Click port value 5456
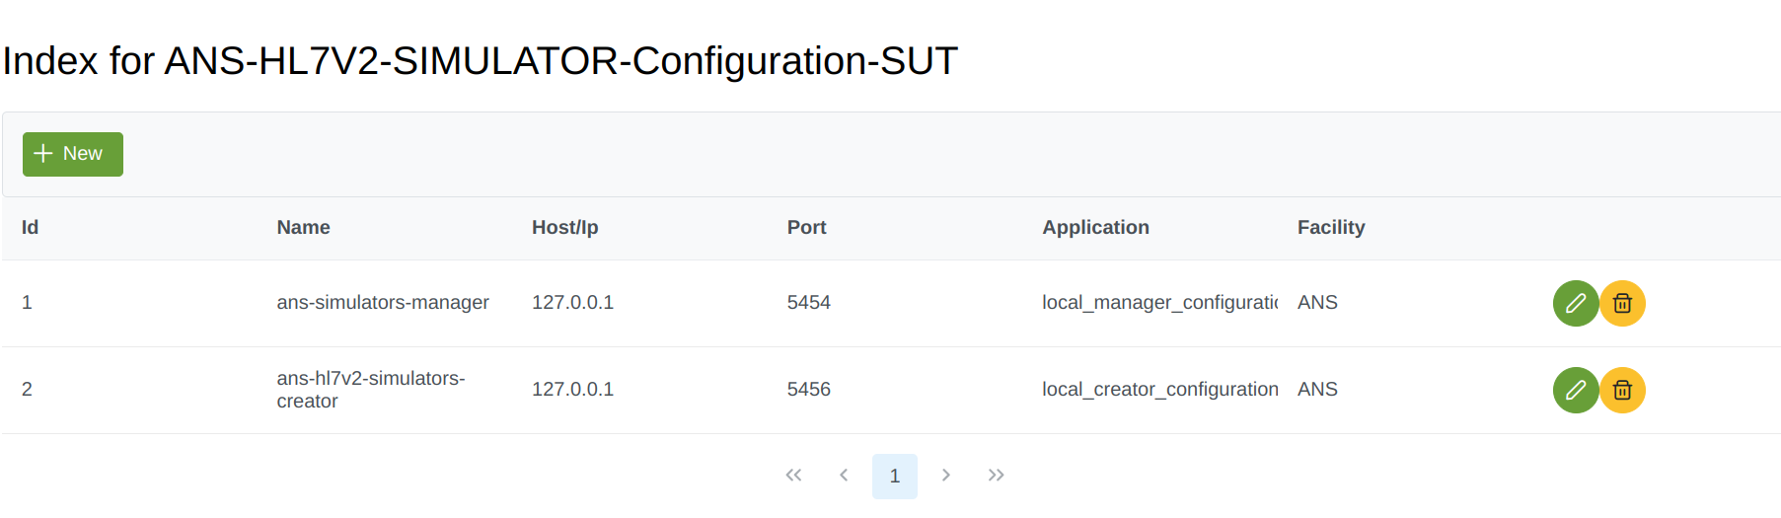 [x=808, y=390]
